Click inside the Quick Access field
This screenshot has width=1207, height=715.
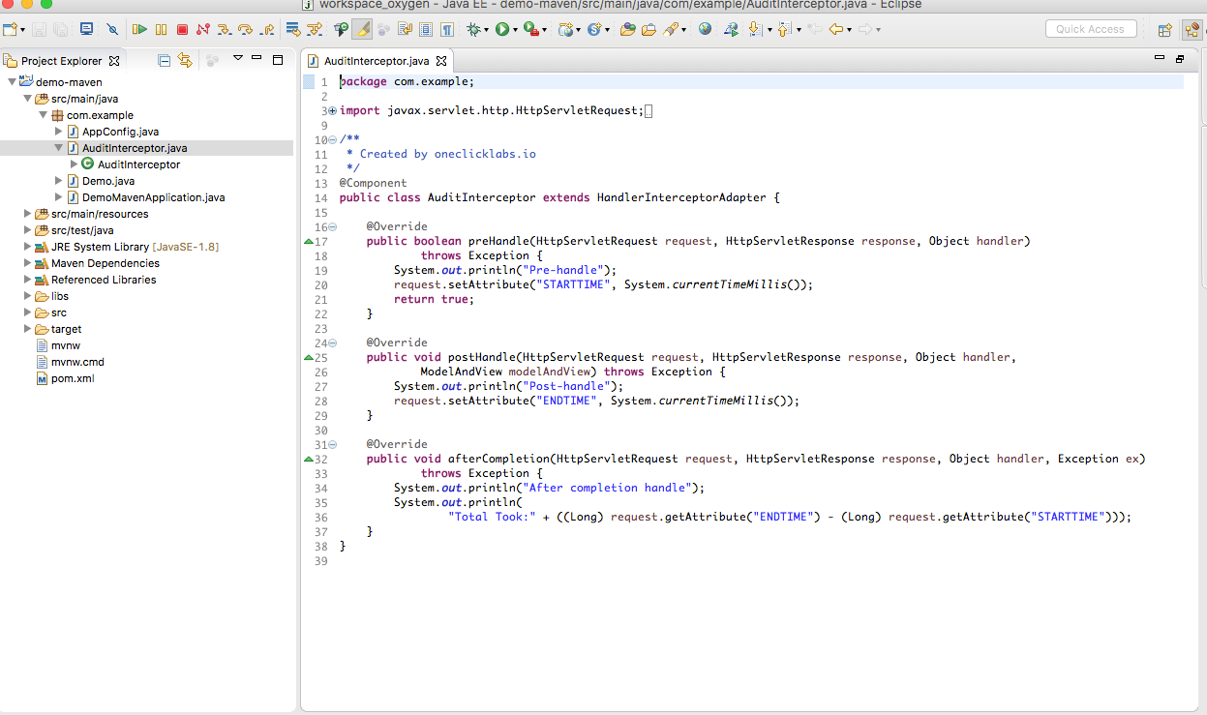click(1090, 28)
